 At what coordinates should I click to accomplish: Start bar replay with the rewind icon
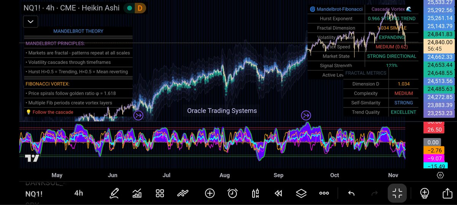tap(278, 193)
